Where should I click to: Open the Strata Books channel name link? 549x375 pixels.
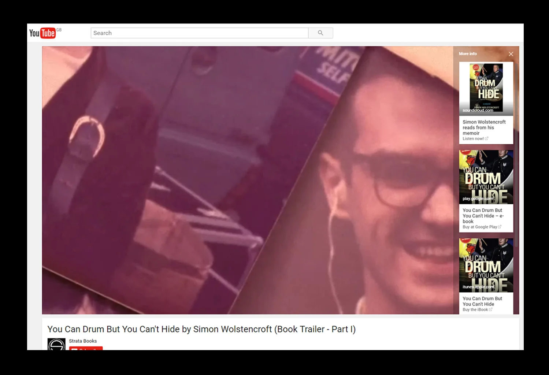click(83, 341)
